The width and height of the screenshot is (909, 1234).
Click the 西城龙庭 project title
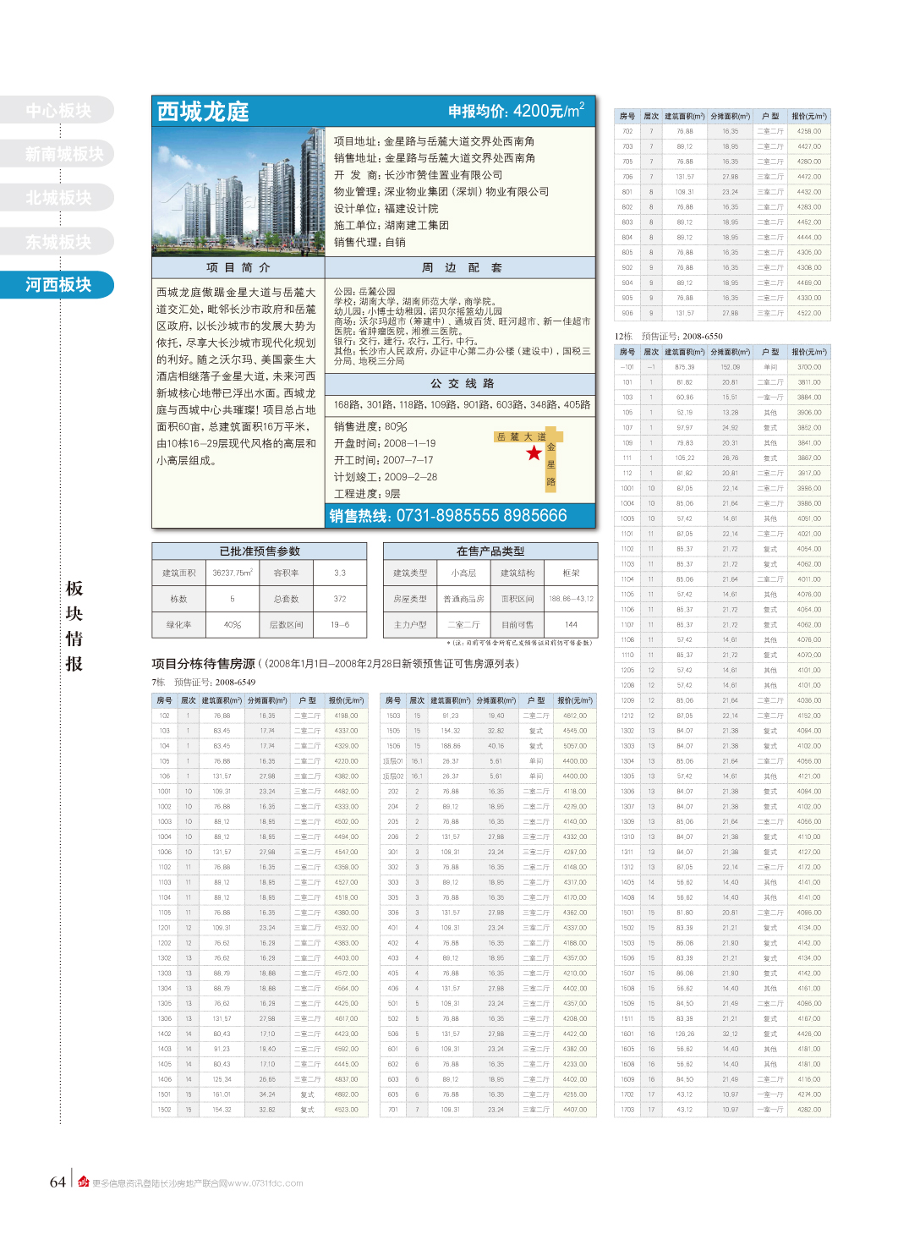203,112
